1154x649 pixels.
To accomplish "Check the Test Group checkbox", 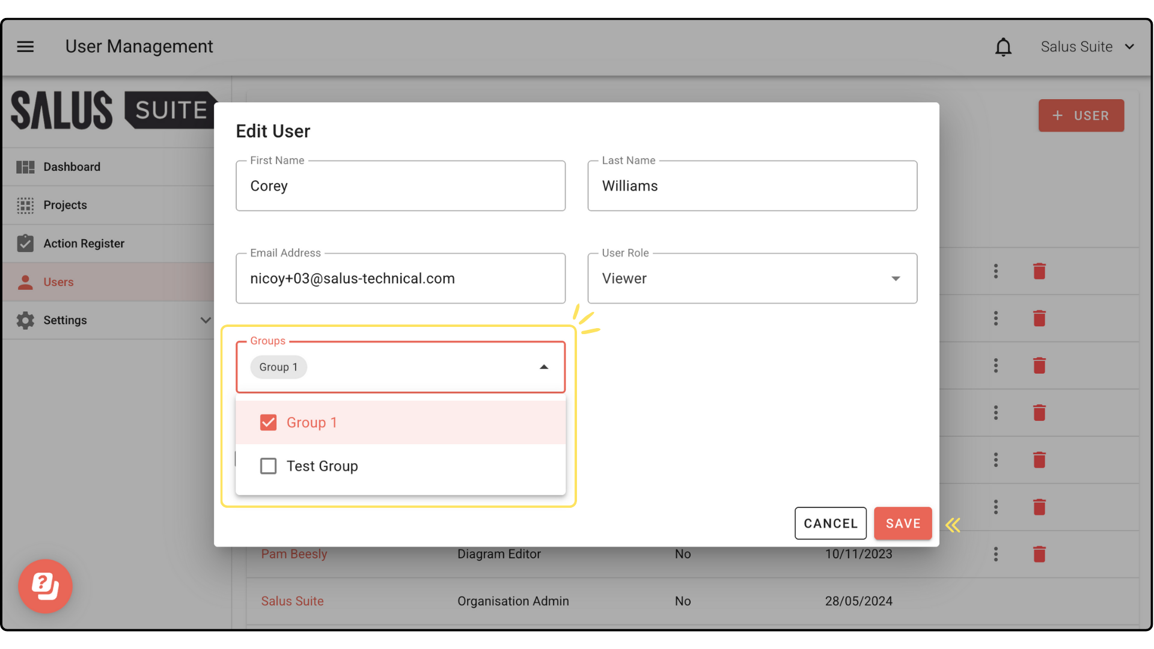I will [x=268, y=466].
